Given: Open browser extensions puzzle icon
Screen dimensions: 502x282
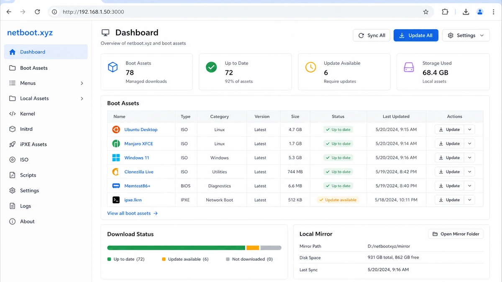Looking at the screenshot, I should point(445,12).
